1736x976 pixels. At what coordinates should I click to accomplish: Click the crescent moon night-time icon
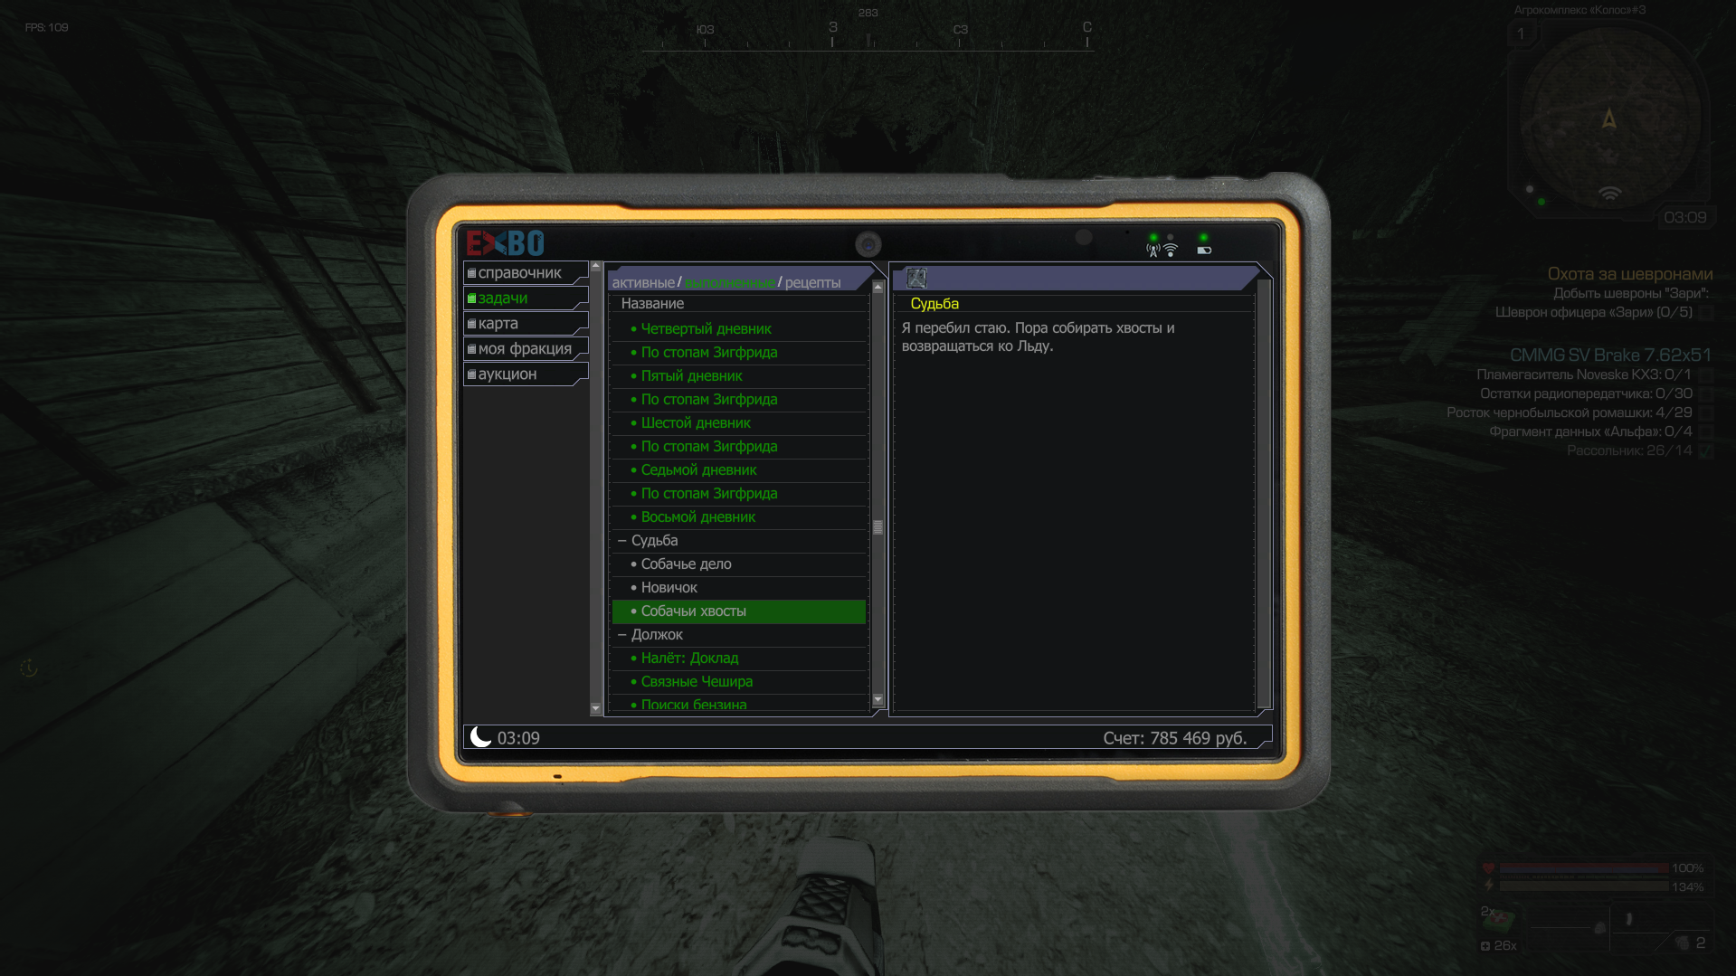pyautogui.click(x=481, y=737)
